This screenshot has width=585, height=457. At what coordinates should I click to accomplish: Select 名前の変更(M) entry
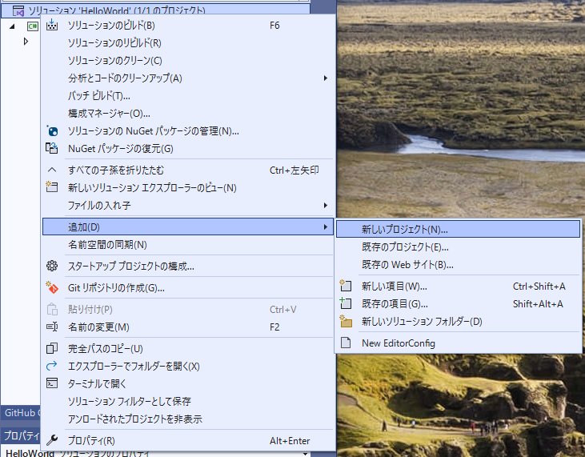pyautogui.click(x=188, y=327)
